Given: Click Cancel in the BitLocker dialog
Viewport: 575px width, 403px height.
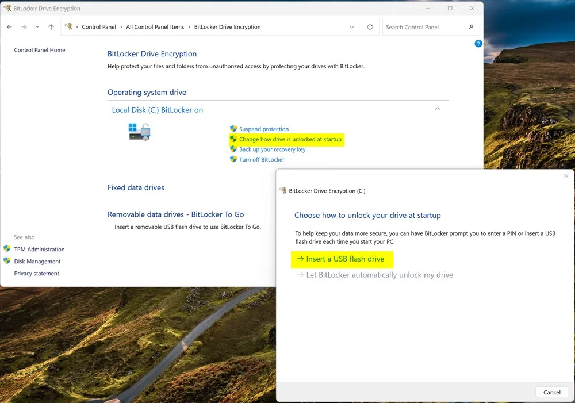Looking at the screenshot, I should pos(552,392).
